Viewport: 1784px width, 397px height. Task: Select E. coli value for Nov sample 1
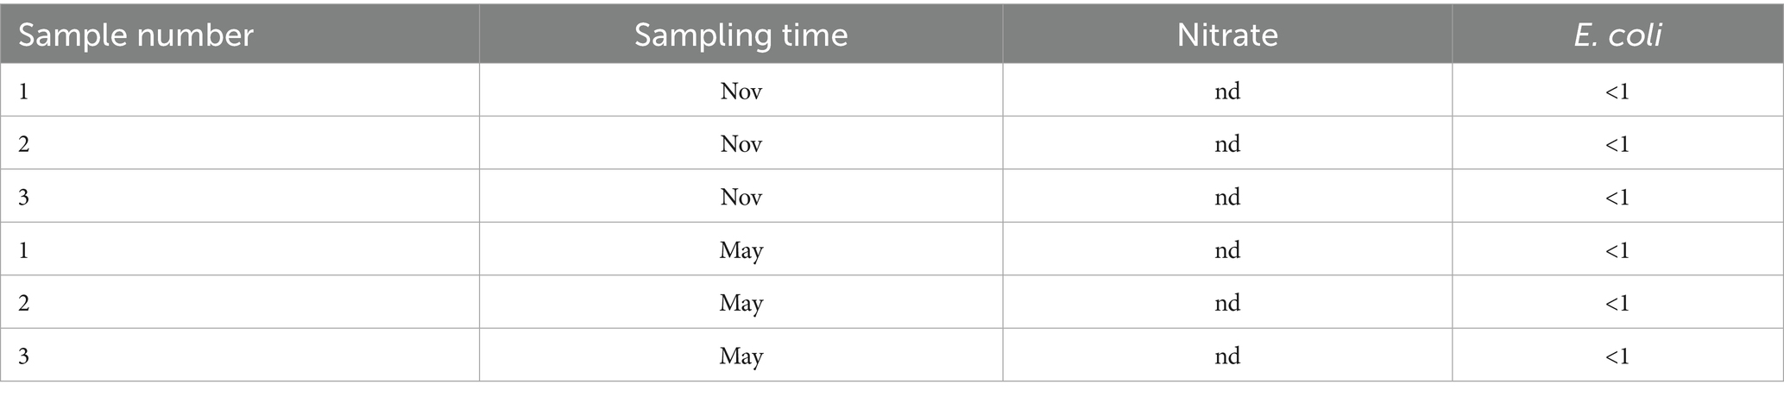tap(1617, 91)
